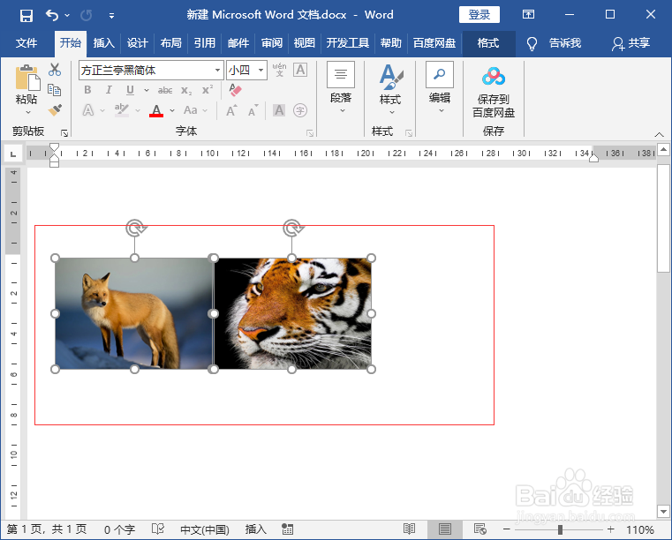Click the Redo icon
The height and width of the screenshot is (540, 672).
coord(87,15)
